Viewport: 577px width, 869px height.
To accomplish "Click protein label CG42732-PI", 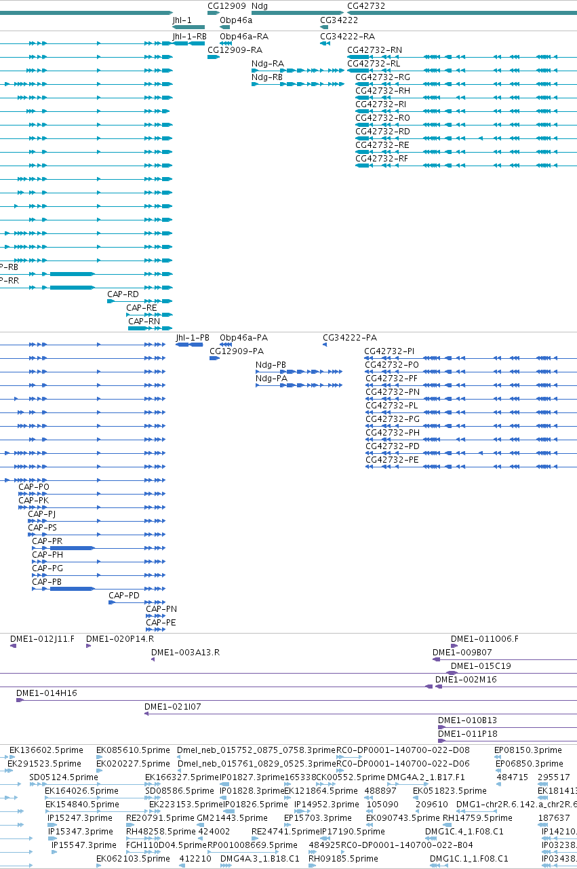I will (x=389, y=351).
